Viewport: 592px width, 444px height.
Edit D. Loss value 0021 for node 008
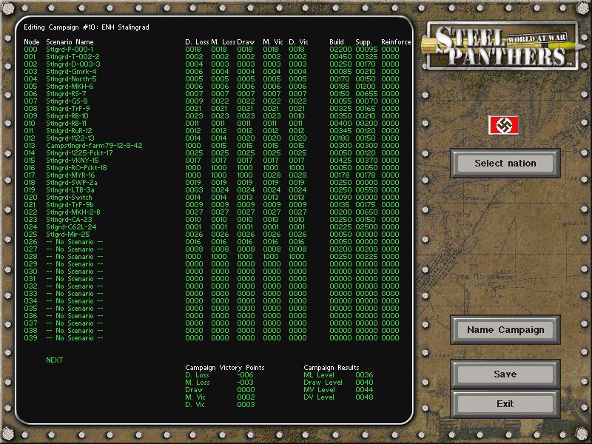194,108
